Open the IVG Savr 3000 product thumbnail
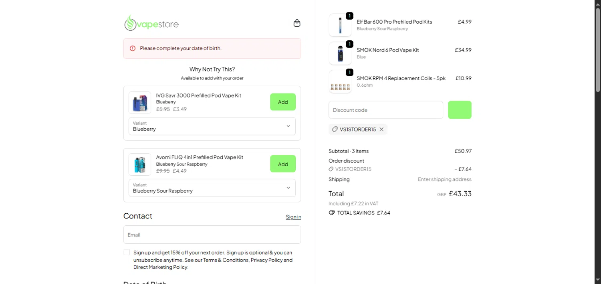601x284 pixels. [140, 103]
